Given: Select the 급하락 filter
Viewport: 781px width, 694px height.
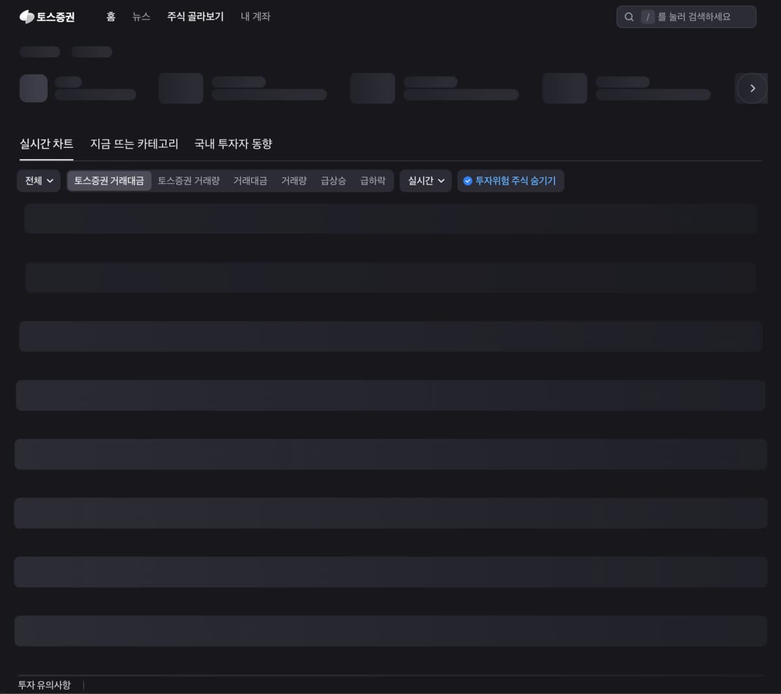Looking at the screenshot, I should [373, 181].
